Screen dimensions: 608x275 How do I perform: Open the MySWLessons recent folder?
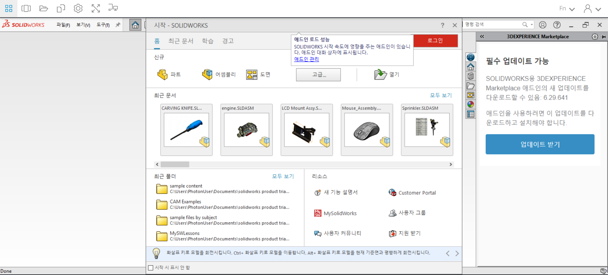tap(223, 236)
